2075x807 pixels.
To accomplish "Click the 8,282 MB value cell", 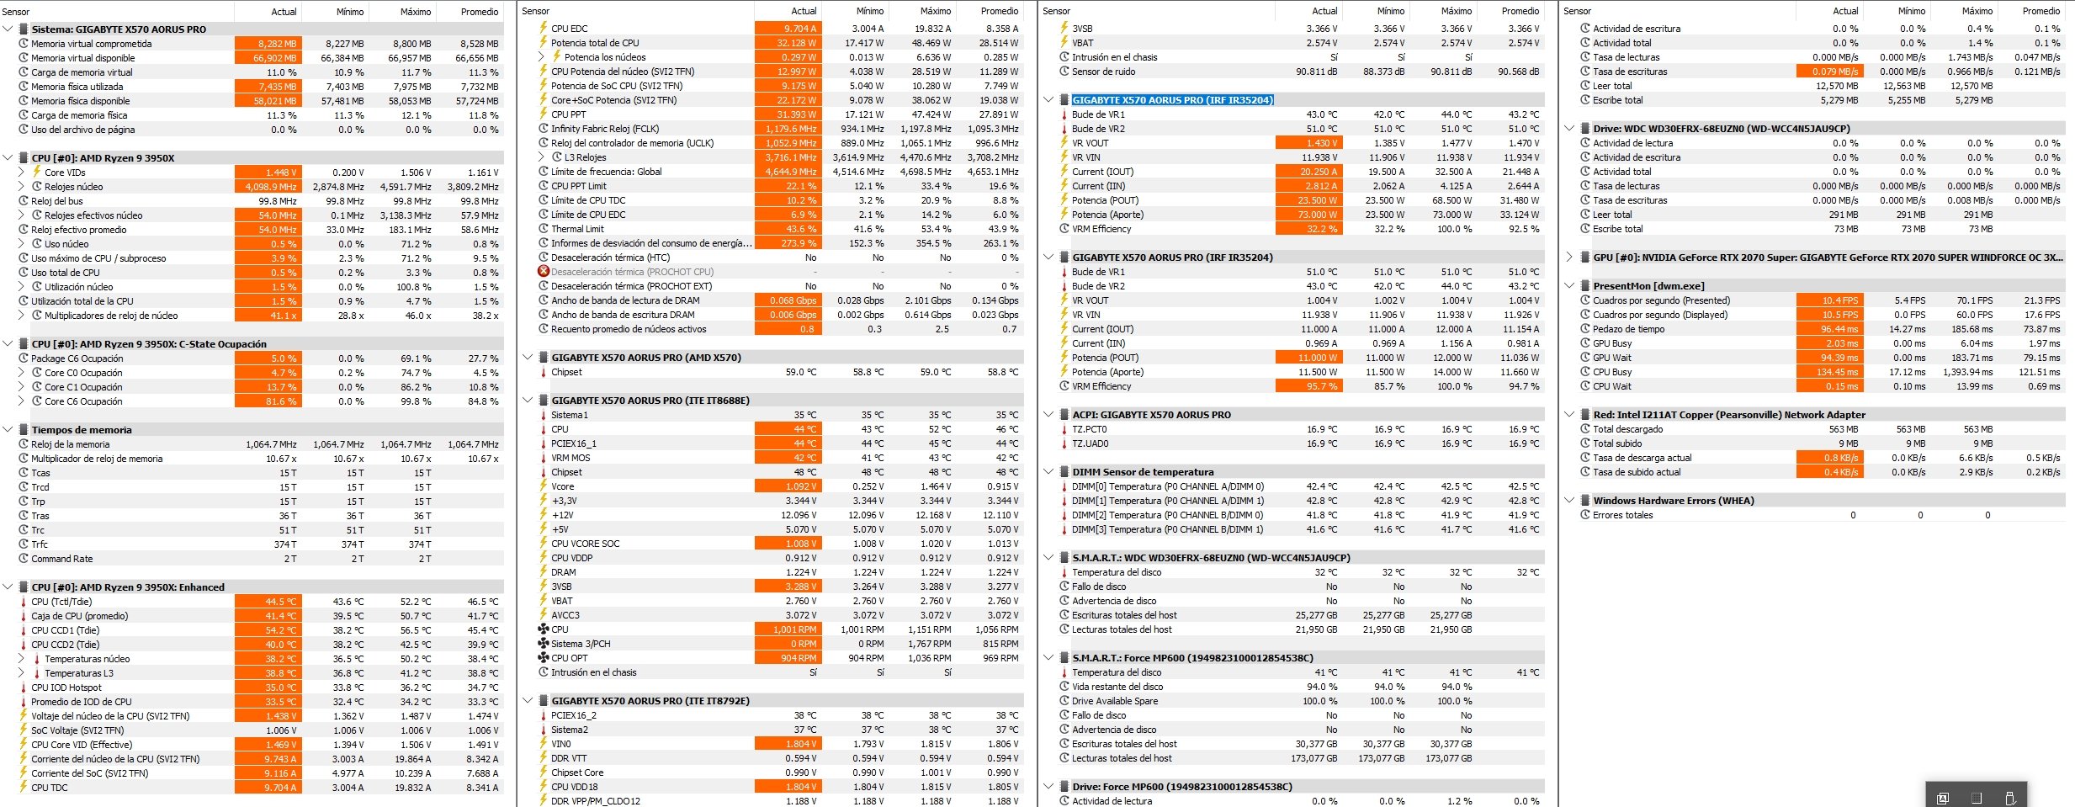I will [x=268, y=44].
